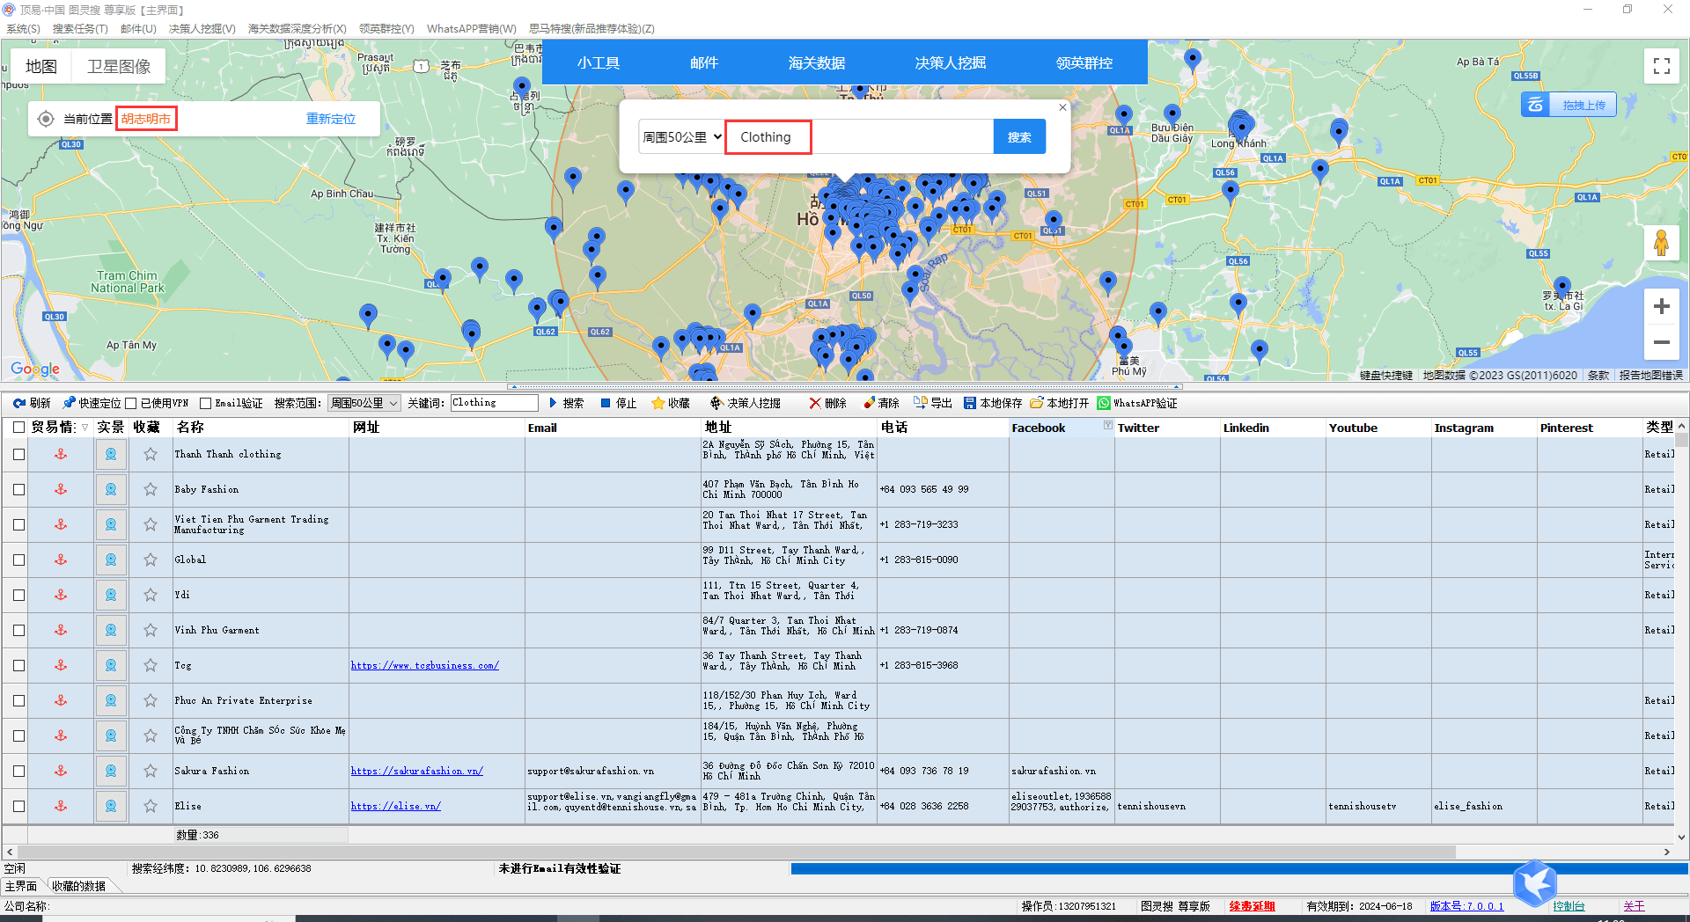This screenshot has height=922, width=1690.
Task: Enable the Email验证 checkbox
Action: (x=205, y=404)
